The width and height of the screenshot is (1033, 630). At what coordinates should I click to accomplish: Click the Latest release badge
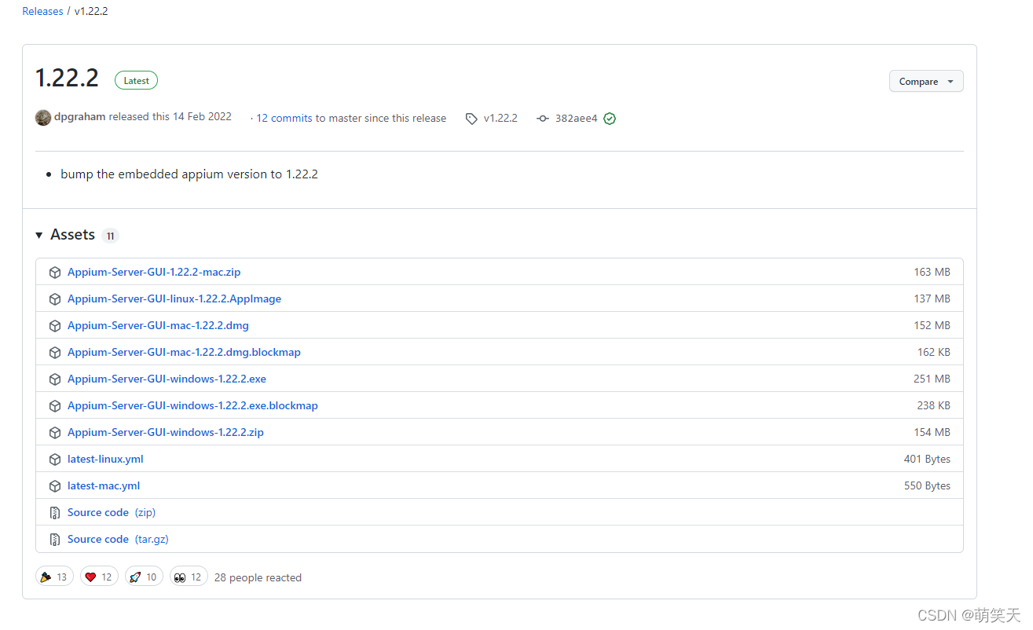136,80
